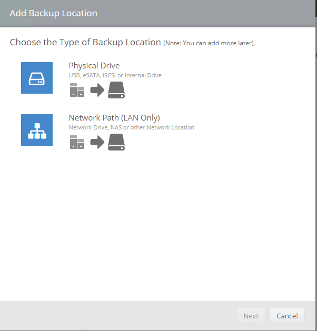Image resolution: width=317 pixels, height=331 pixels.
Task: Select the blue Network Path icon
Action: click(x=37, y=130)
